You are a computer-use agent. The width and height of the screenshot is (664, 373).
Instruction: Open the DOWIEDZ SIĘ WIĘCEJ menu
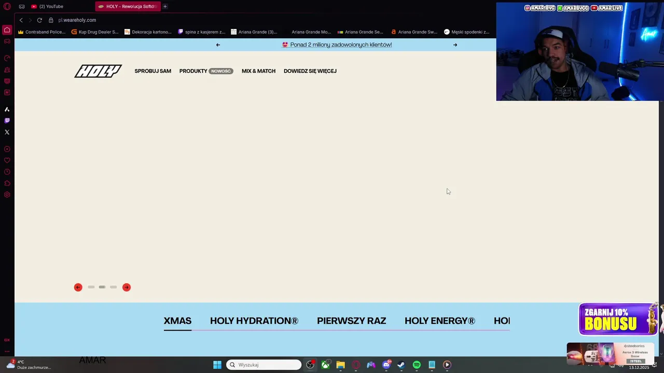coord(310,71)
